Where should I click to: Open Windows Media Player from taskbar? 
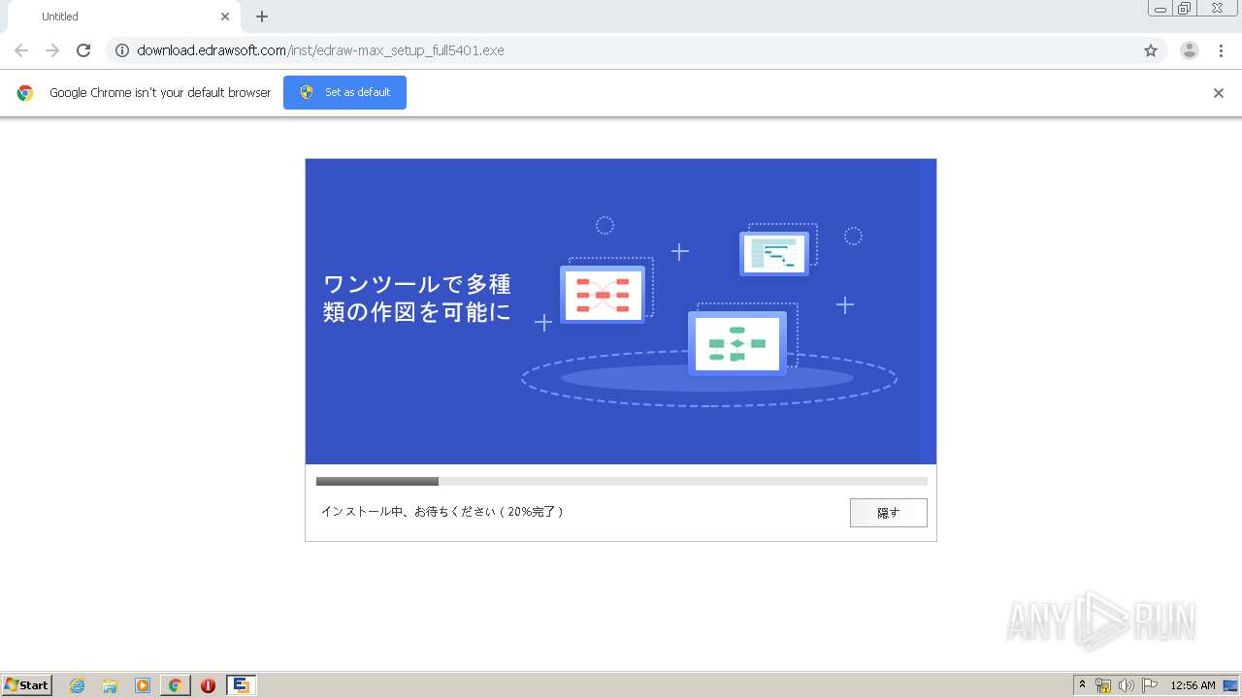pyautogui.click(x=143, y=685)
